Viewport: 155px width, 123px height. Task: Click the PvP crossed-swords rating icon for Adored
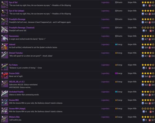150,48
